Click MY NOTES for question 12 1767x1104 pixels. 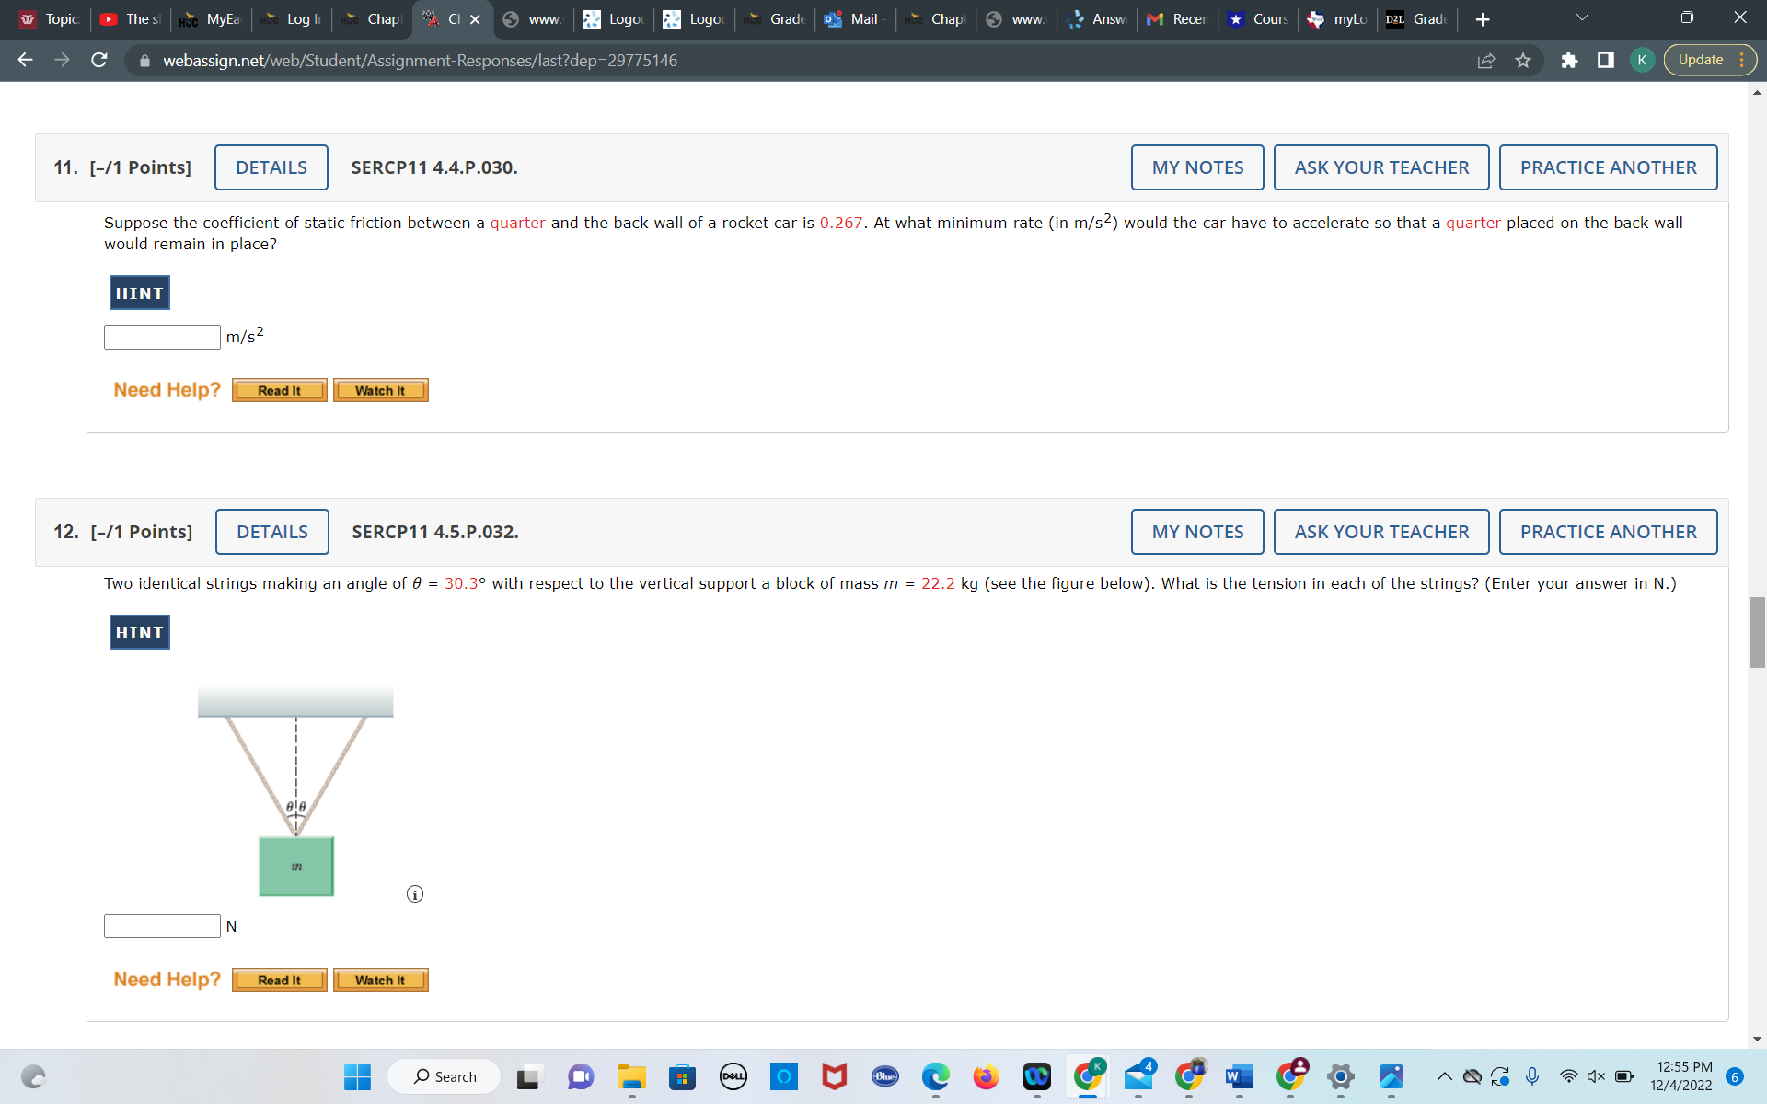[1195, 532]
